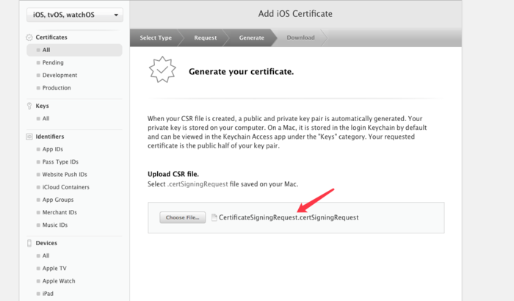Screen dimensions: 514x301
Task: Go to the Select Type step
Action: coord(156,37)
